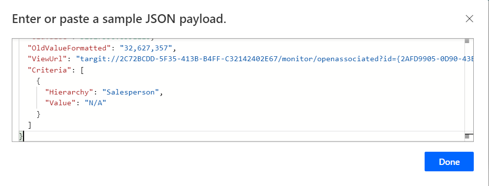The height and width of the screenshot is (186, 489).
Task: Confirm the payload with the Done button
Action: coord(449,162)
